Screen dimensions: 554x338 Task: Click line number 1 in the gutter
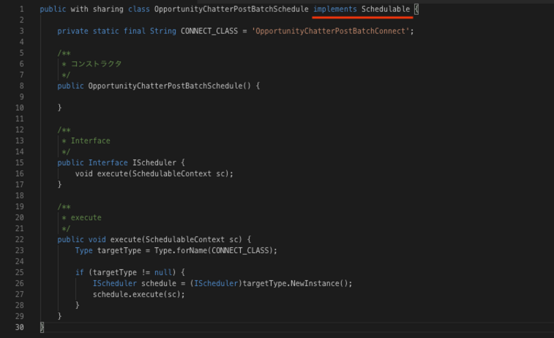(x=21, y=9)
